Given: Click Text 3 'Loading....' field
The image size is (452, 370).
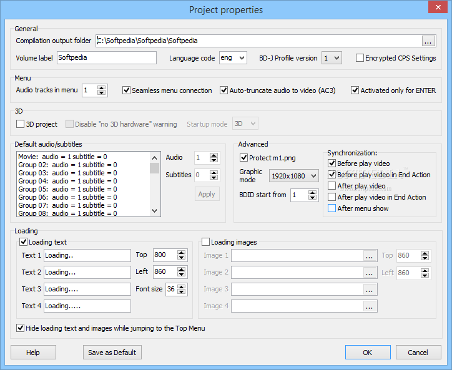Looking at the screenshot, I should pos(87,289).
